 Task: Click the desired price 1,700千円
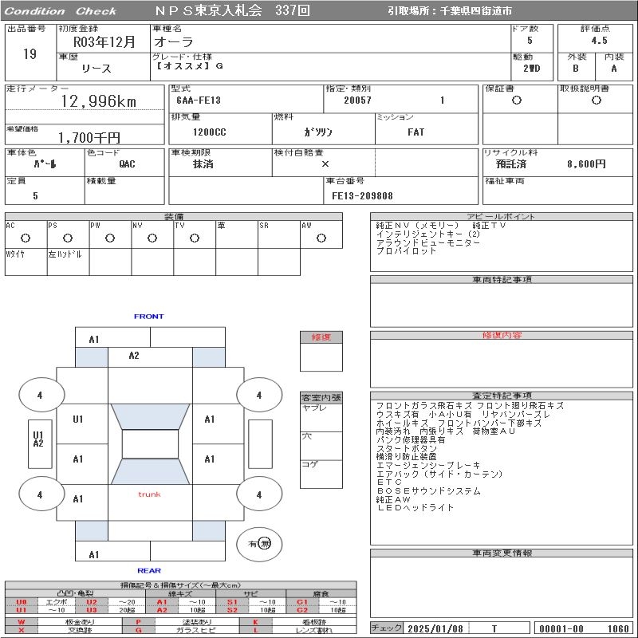(89, 137)
